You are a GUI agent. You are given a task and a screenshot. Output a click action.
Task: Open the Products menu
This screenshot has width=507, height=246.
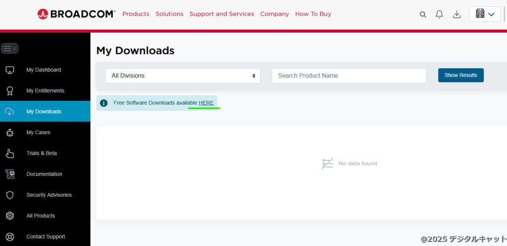coord(136,14)
